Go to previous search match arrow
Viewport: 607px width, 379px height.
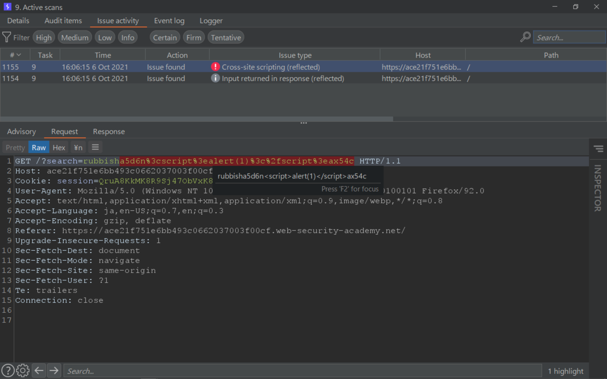click(x=39, y=371)
